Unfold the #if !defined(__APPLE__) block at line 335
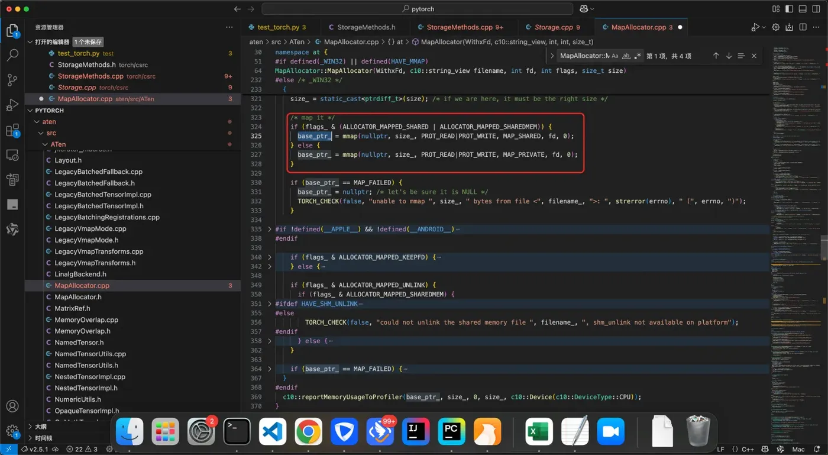Screen dimensions: 828x455 [x=270, y=229]
